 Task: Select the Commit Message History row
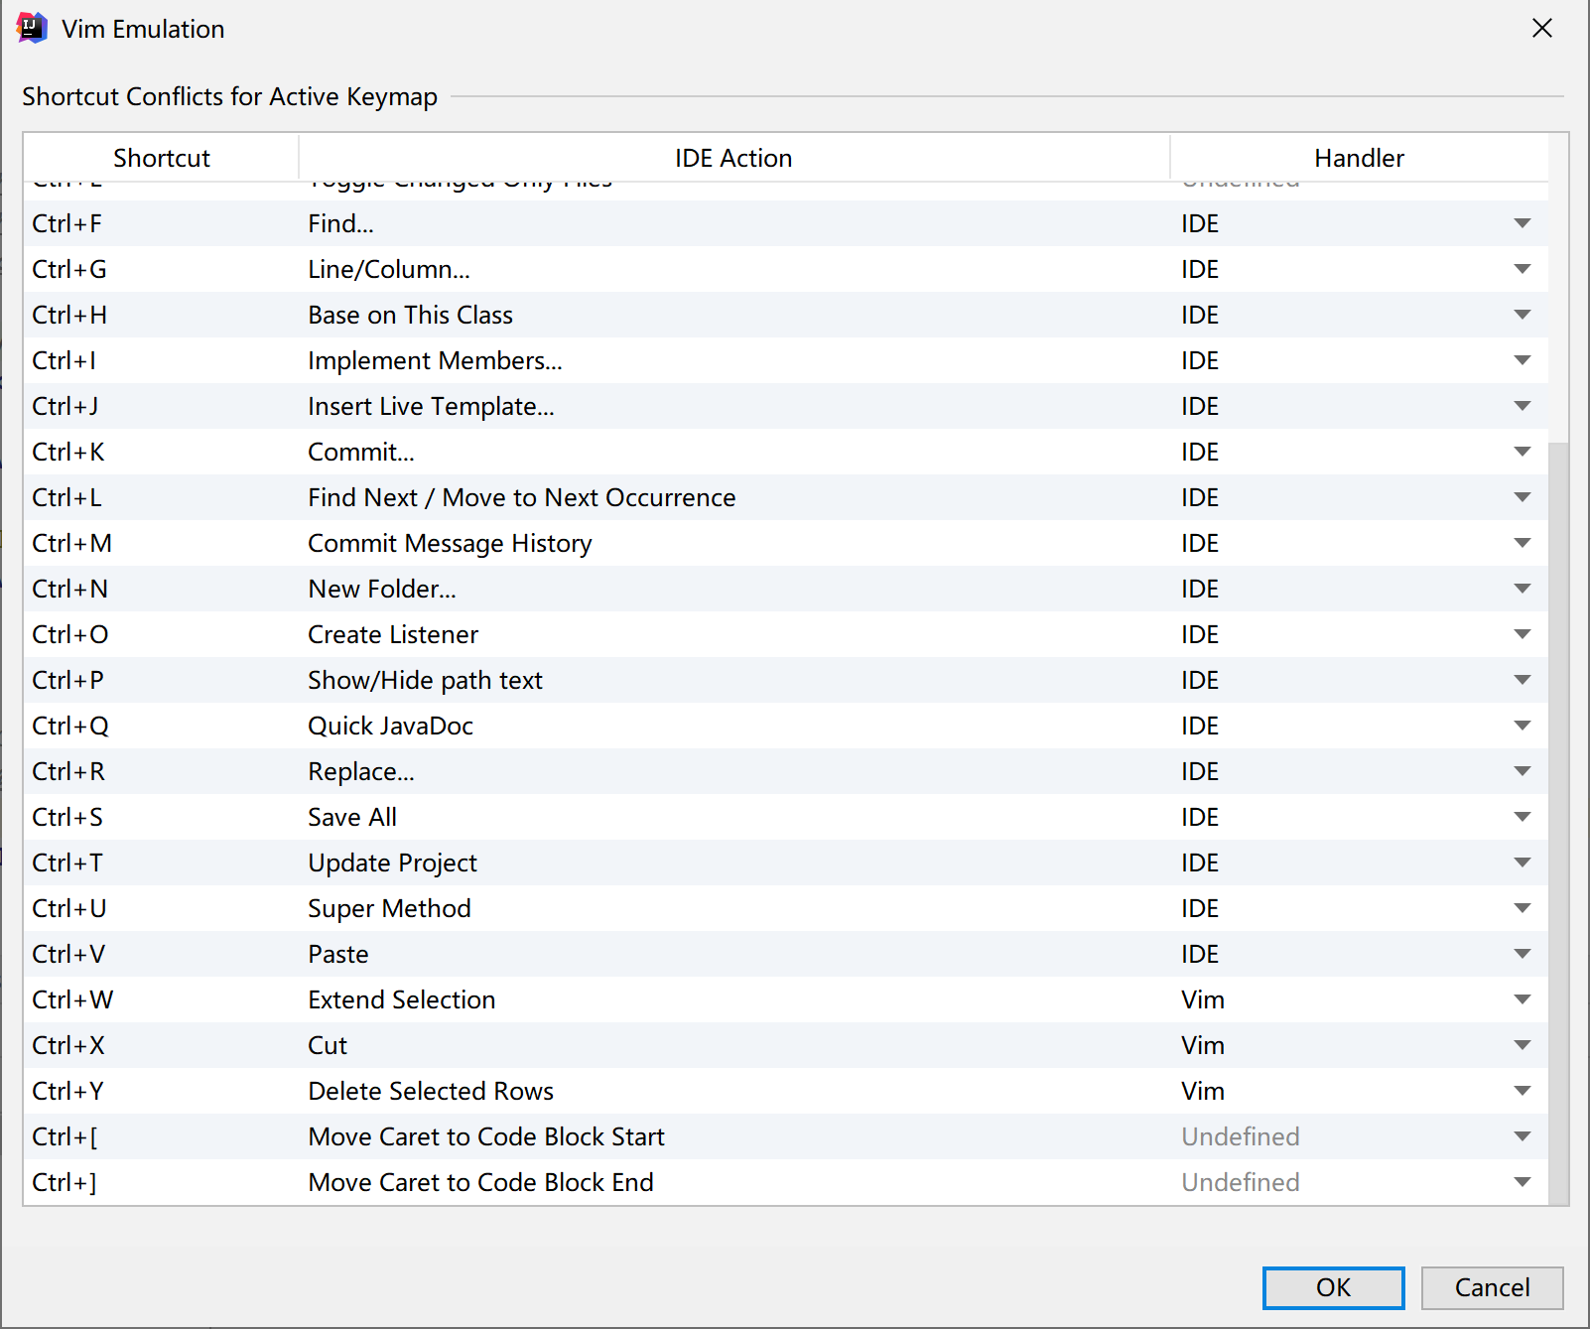coord(786,543)
